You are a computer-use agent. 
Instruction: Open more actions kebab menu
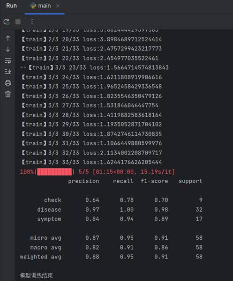(x=32, y=22)
